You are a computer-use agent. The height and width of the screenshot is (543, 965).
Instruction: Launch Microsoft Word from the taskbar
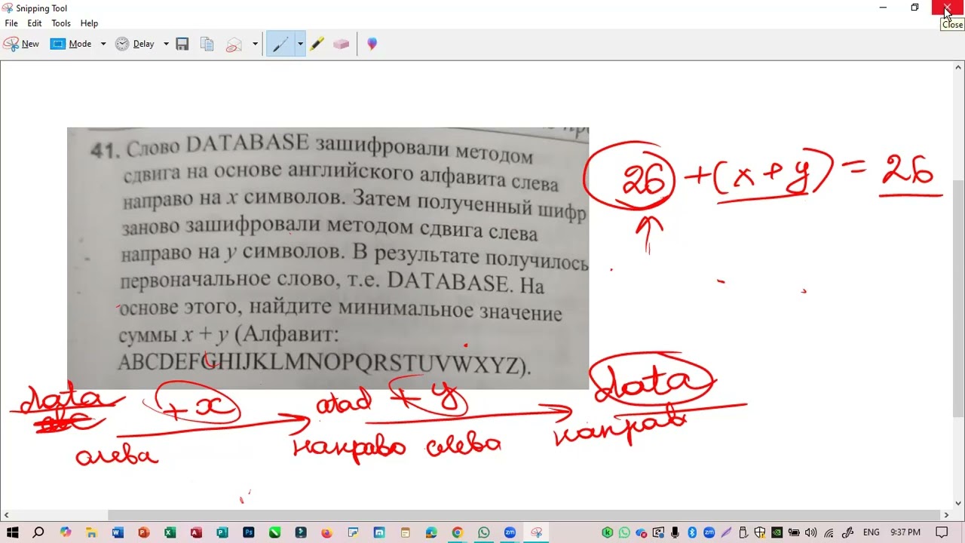pyautogui.click(x=118, y=532)
